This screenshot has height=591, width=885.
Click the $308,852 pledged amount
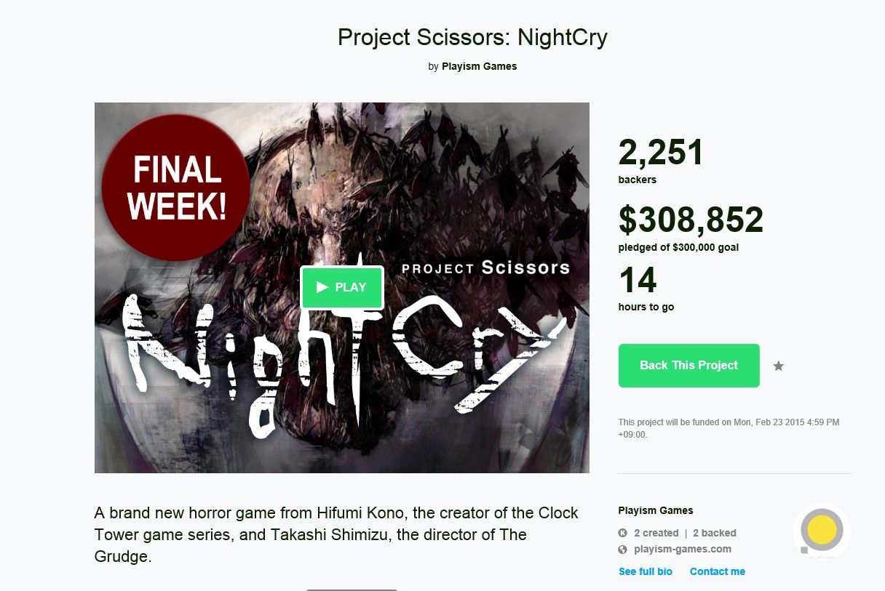click(x=690, y=220)
